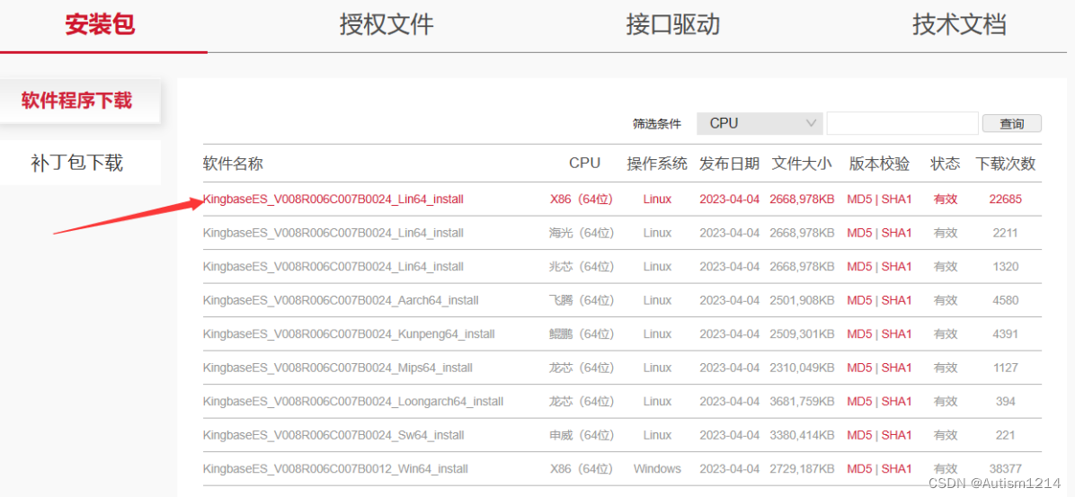Click the 申威 (64位) CPU cell
This screenshot has height=497, width=1075.
coord(582,435)
